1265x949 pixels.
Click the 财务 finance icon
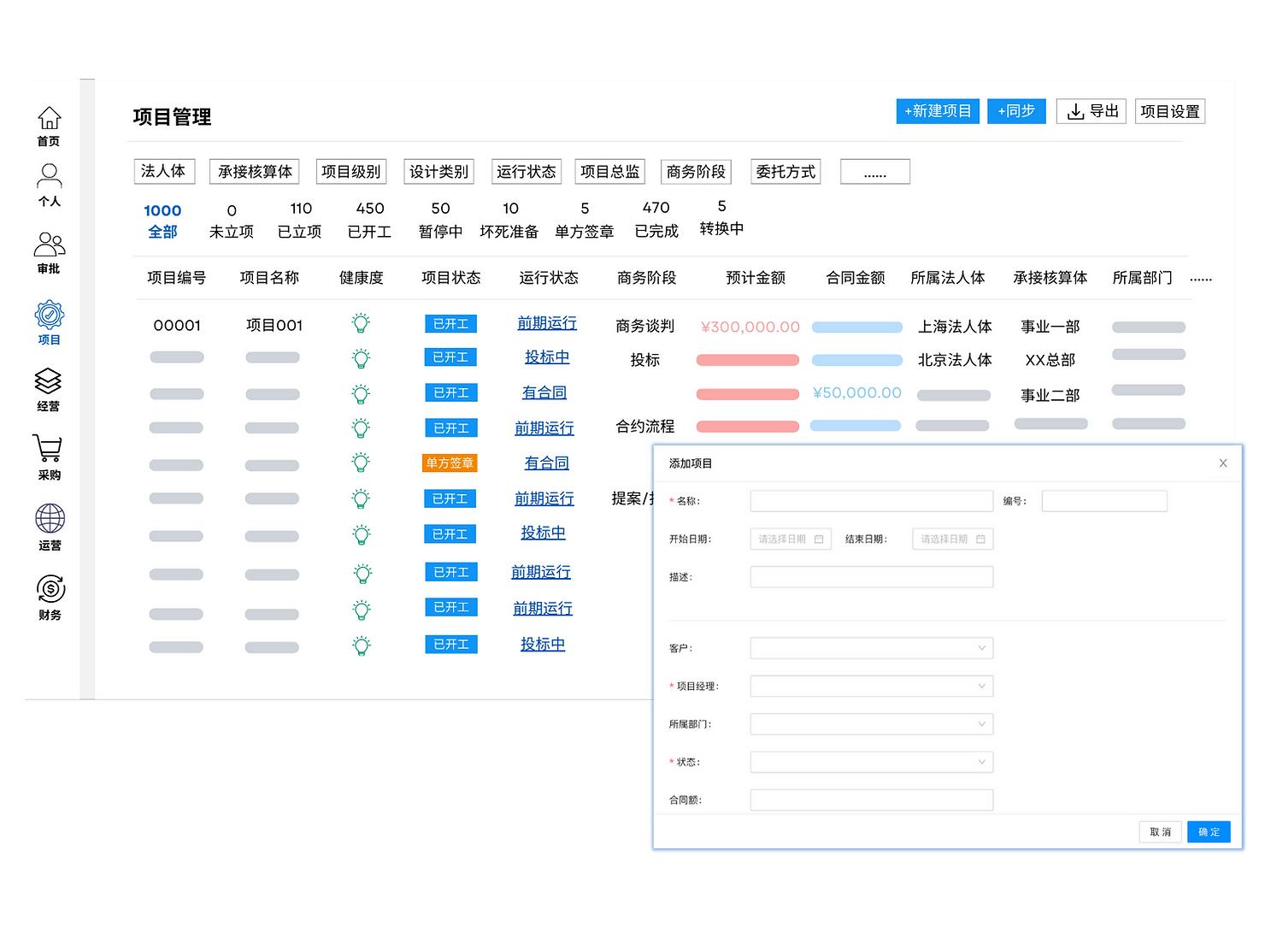[49, 588]
